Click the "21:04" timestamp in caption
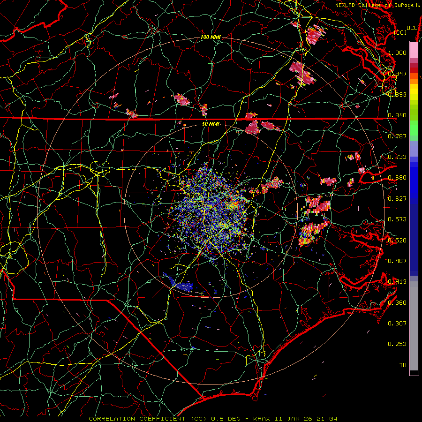The width and height of the screenshot is (422, 422). click(326, 419)
